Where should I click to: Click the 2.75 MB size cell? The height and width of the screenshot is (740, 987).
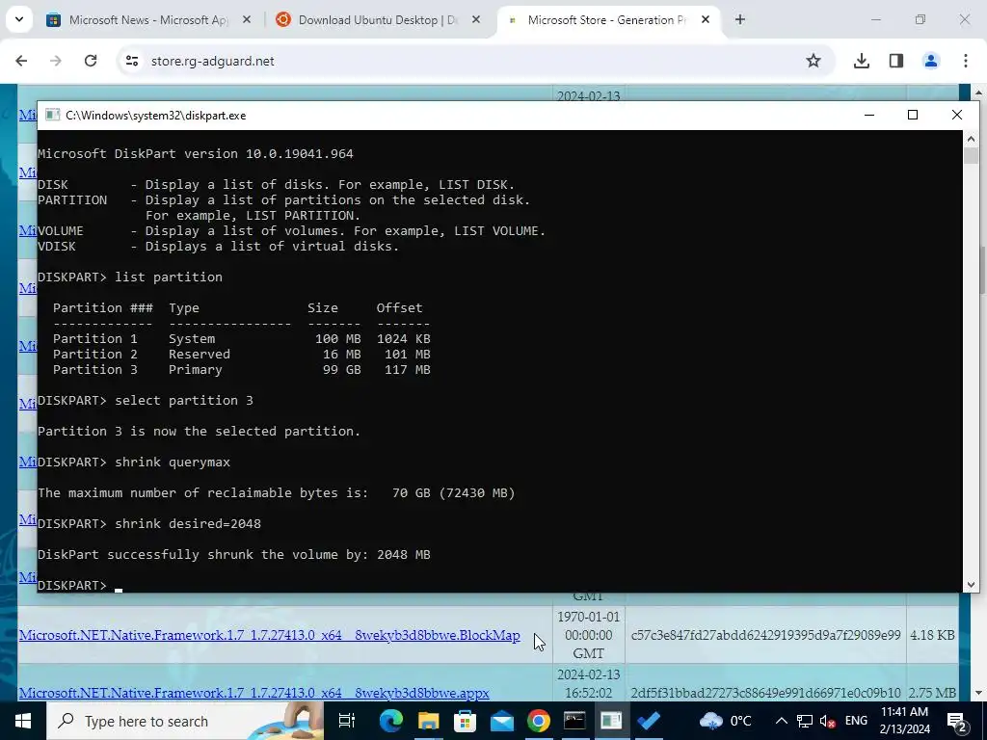click(932, 693)
